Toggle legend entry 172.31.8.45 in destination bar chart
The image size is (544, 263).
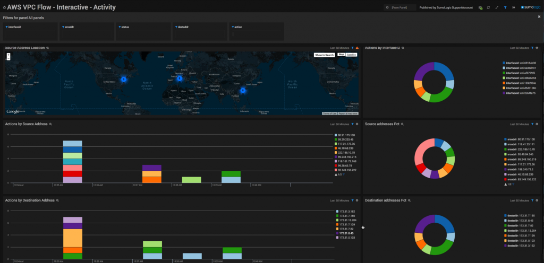click(344, 233)
